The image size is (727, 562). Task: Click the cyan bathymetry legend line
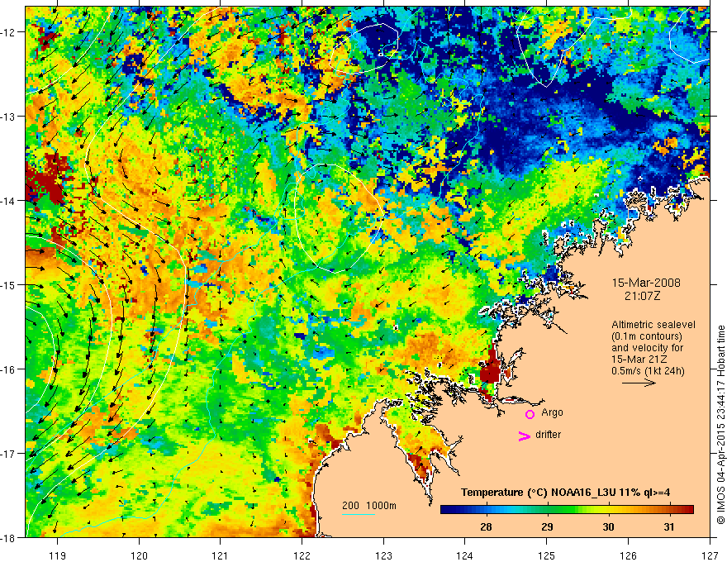tap(359, 514)
